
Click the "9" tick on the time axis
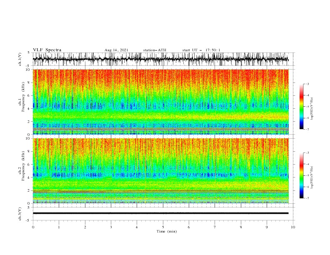(267, 227)
